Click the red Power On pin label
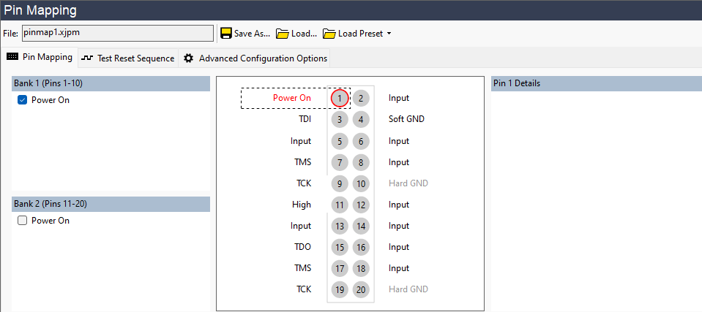The image size is (702, 312). [x=291, y=98]
